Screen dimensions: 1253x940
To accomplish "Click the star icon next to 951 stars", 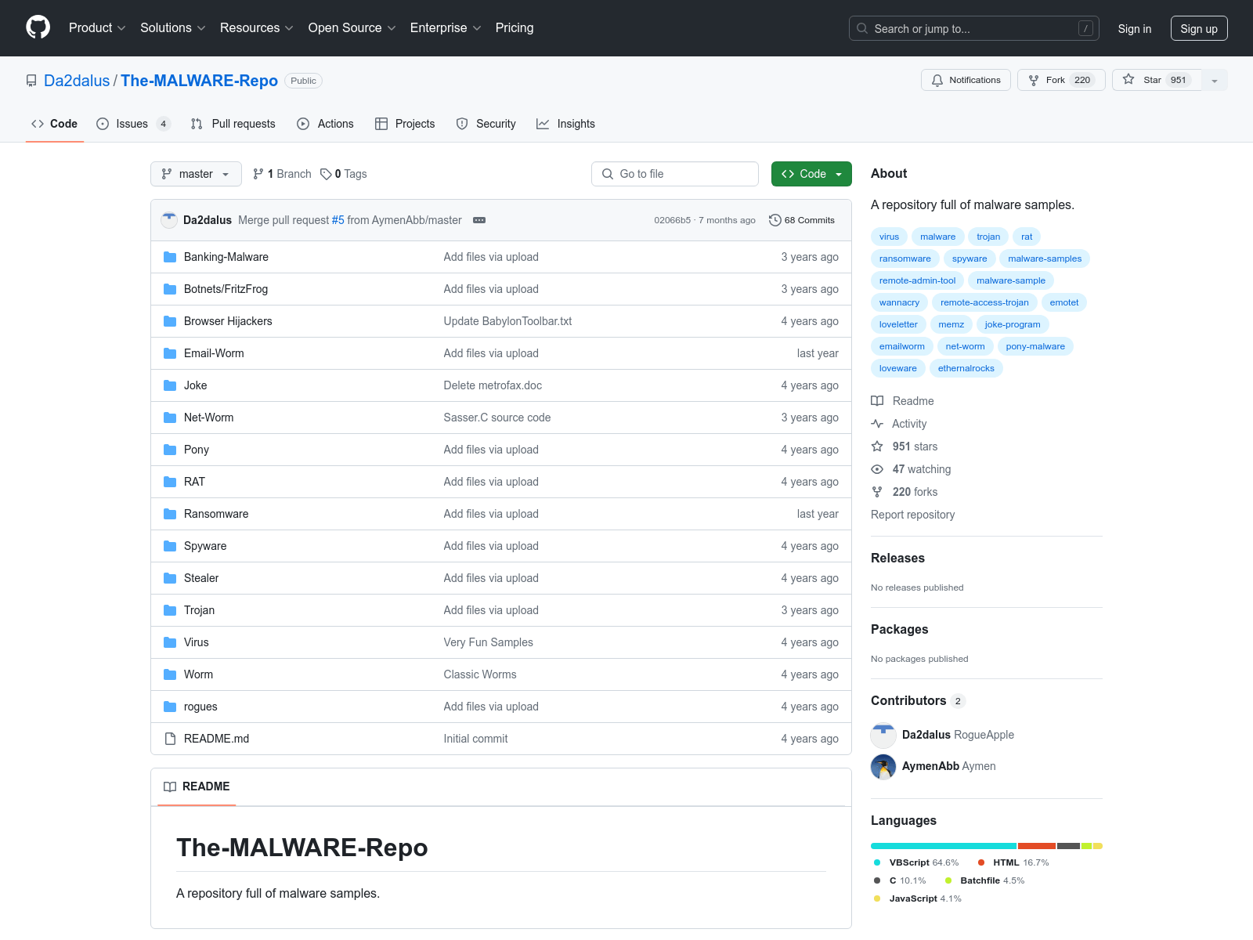I will pyautogui.click(x=877, y=446).
